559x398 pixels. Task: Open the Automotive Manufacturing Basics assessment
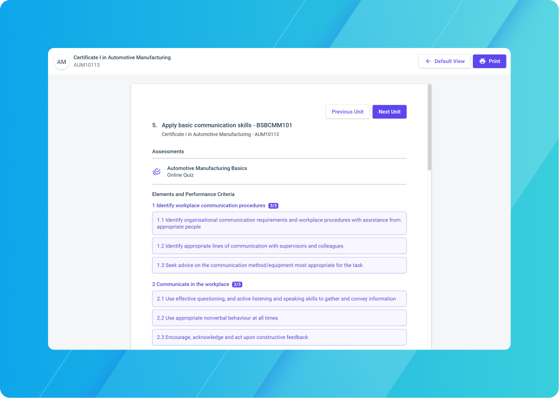point(279,171)
